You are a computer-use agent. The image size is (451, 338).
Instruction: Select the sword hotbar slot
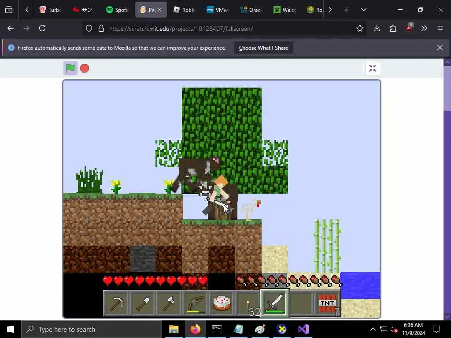[275, 303]
